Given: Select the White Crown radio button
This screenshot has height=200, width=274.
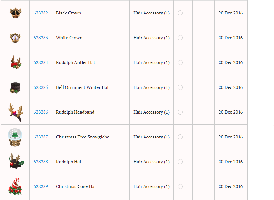Looking at the screenshot, I should pos(180,38).
